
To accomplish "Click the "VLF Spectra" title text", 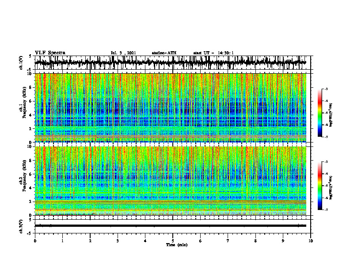I will (50, 53).
